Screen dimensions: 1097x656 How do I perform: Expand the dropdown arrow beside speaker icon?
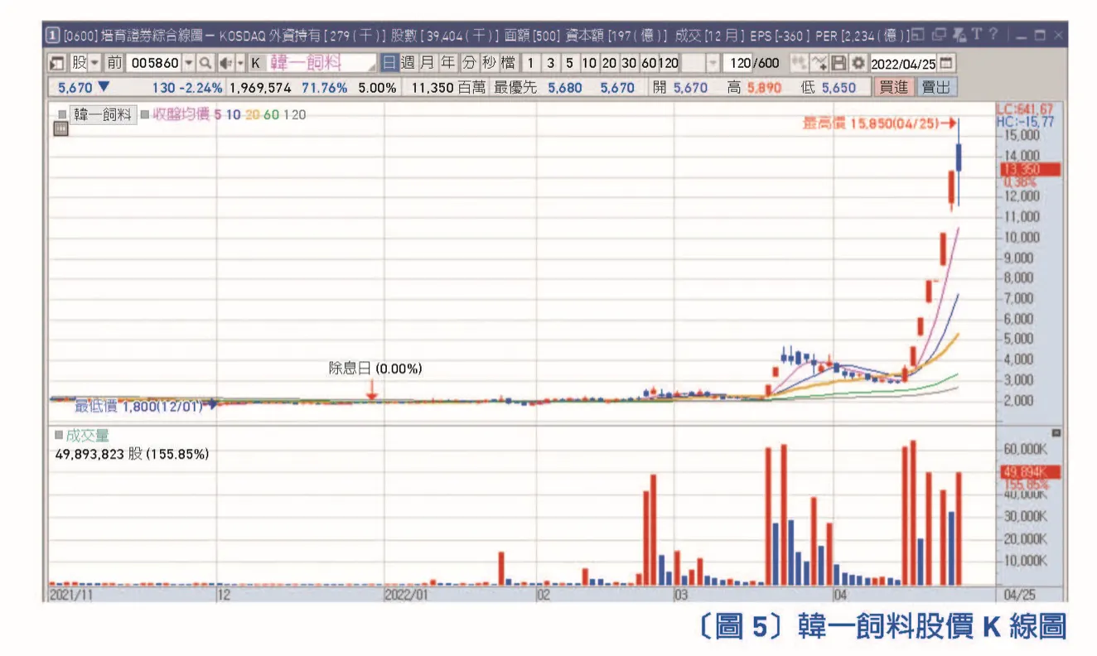click(239, 63)
